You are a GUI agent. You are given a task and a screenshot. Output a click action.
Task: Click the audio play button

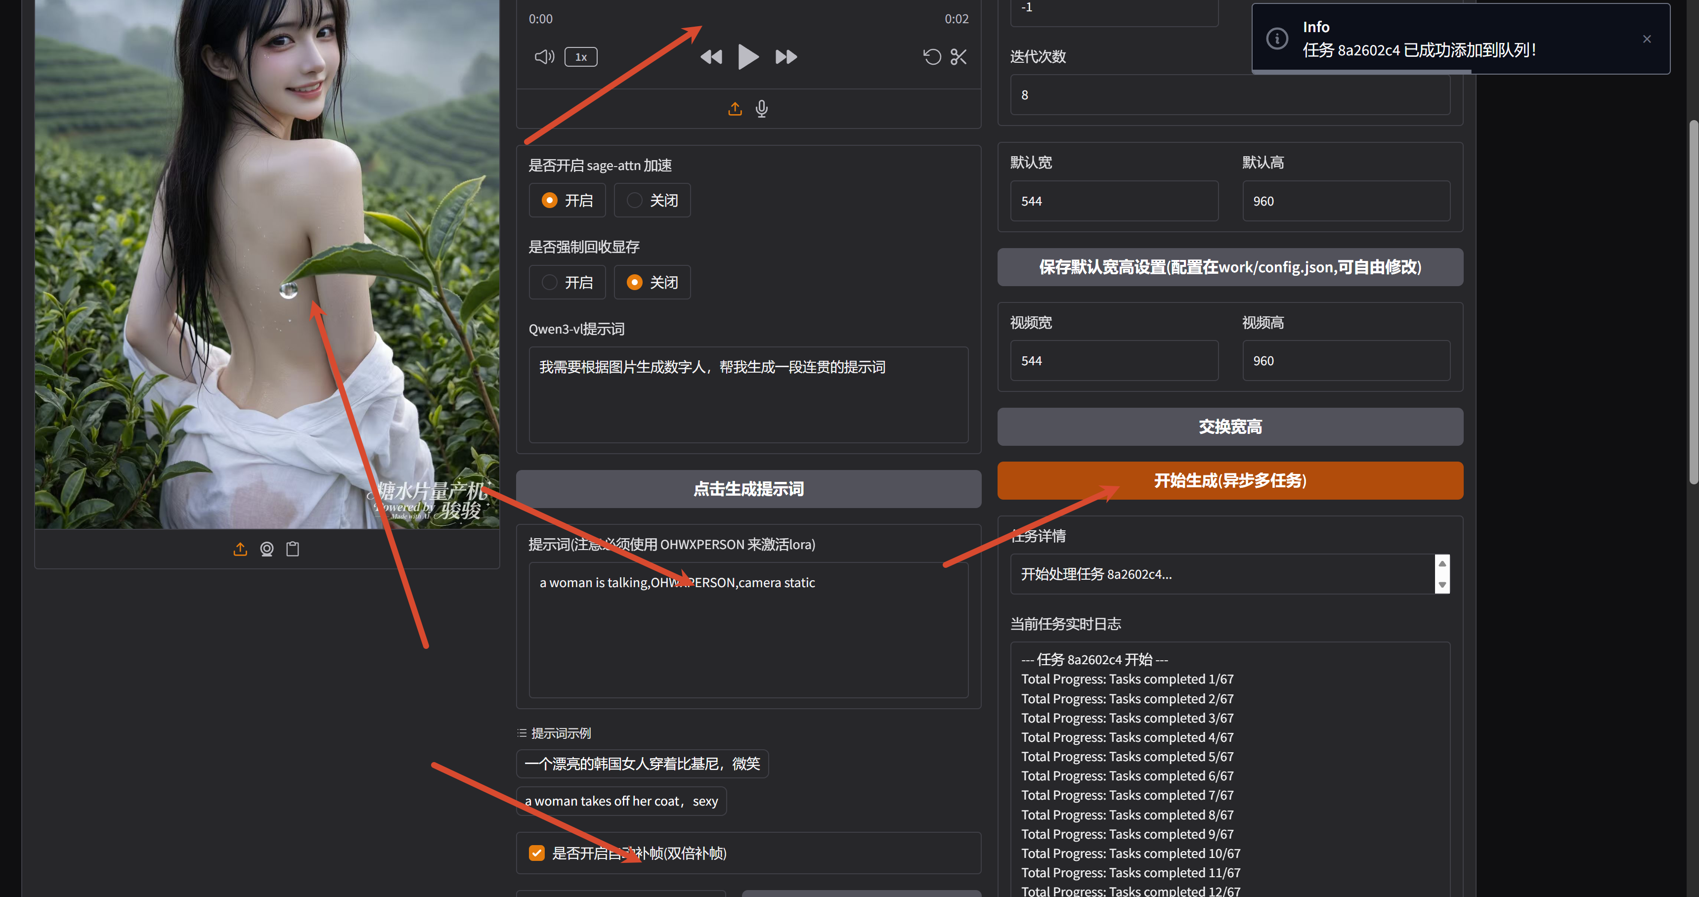[x=747, y=57]
